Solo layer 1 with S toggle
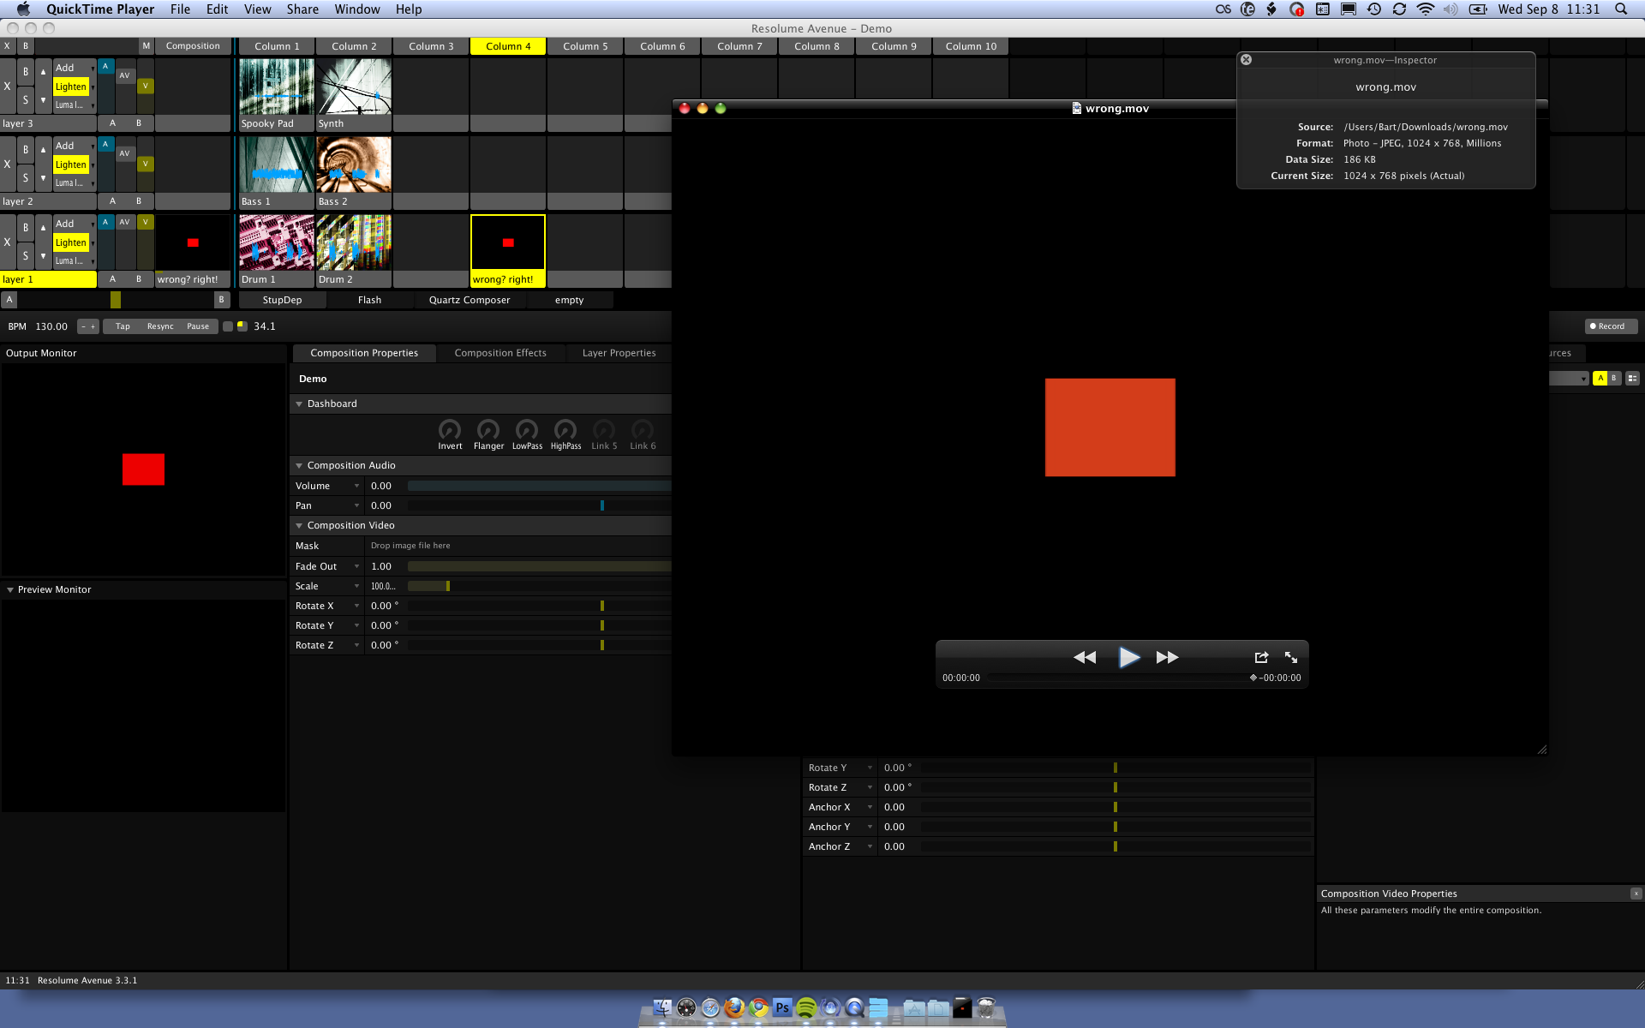 (x=26, y=256)
